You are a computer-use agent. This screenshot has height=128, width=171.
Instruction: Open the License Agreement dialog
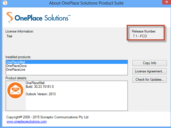(149, 71)
